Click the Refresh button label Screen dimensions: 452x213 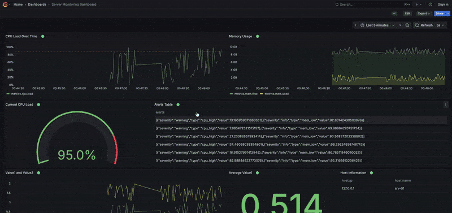pyautogui.click(x=427, y=25)
